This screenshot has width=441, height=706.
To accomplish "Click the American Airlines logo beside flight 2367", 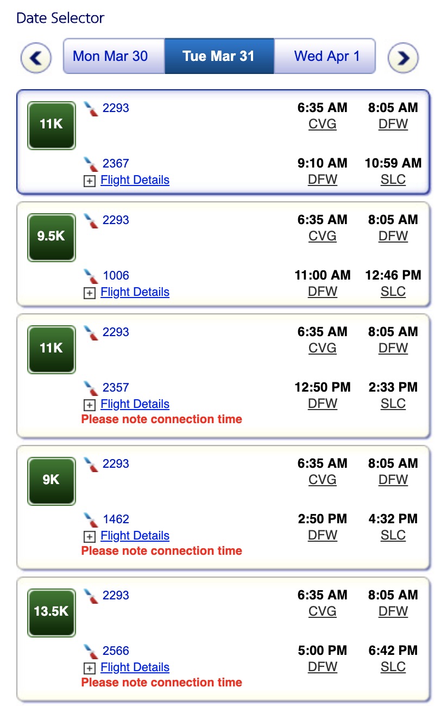I will (91, 163).
